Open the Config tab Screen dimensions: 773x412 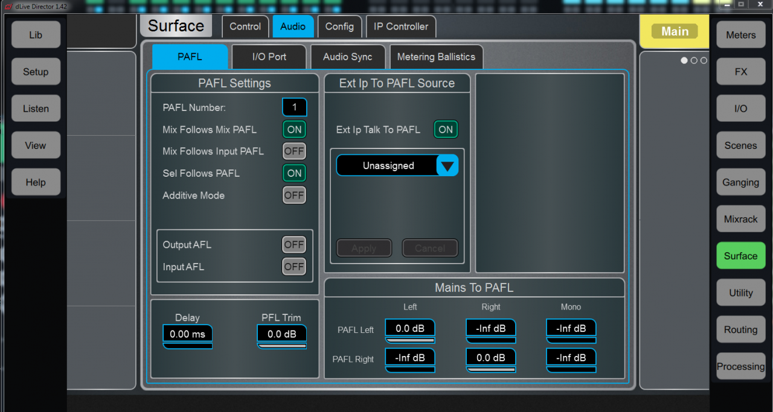(339, 27)
